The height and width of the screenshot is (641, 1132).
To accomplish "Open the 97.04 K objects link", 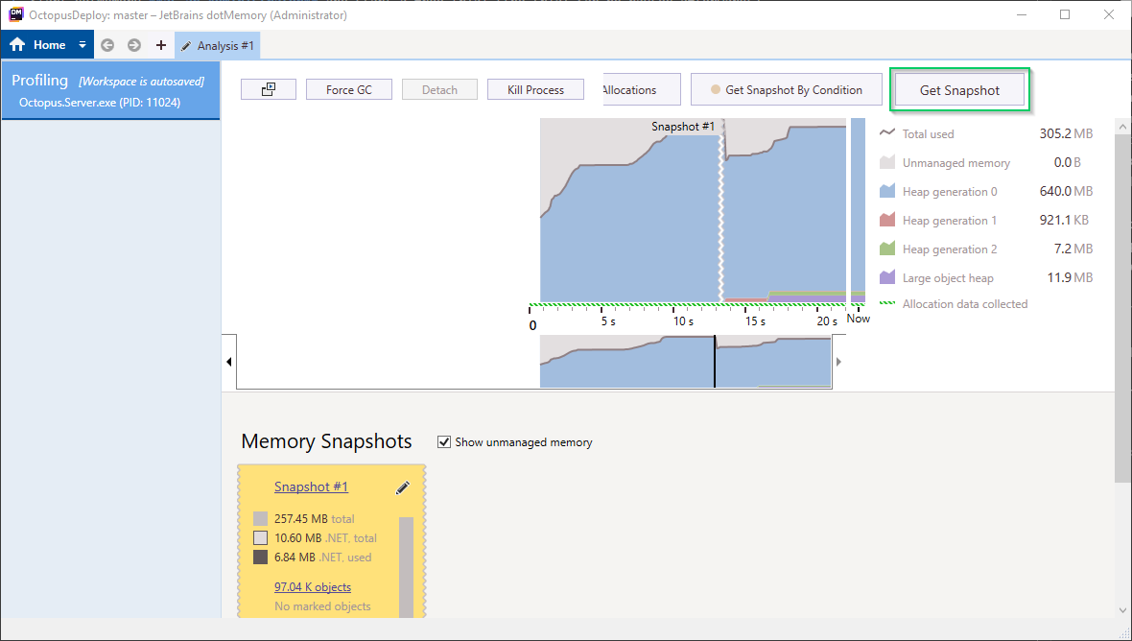I will [x=311, y=586].
